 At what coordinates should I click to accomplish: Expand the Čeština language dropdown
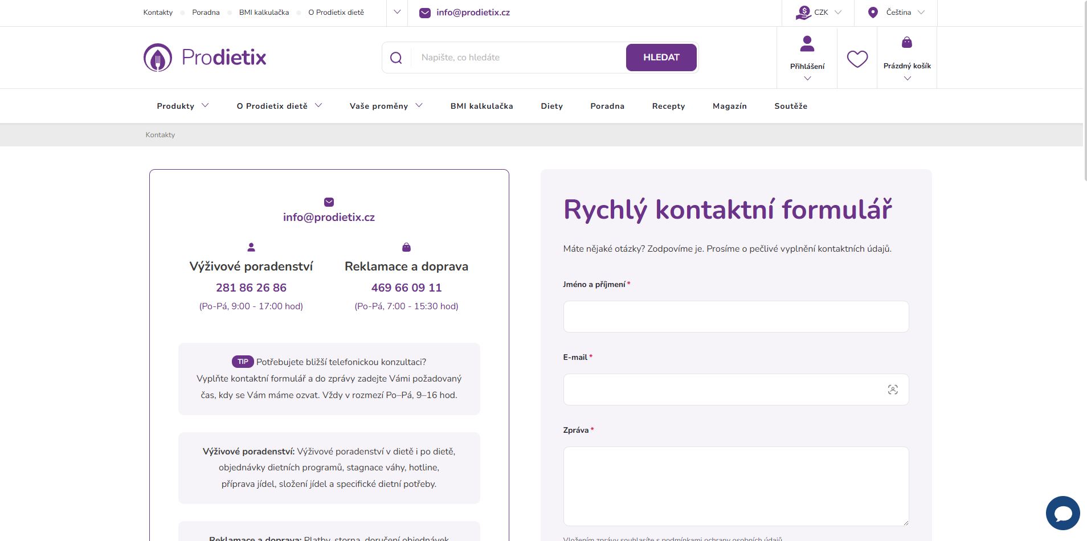(x=921, y=12)
